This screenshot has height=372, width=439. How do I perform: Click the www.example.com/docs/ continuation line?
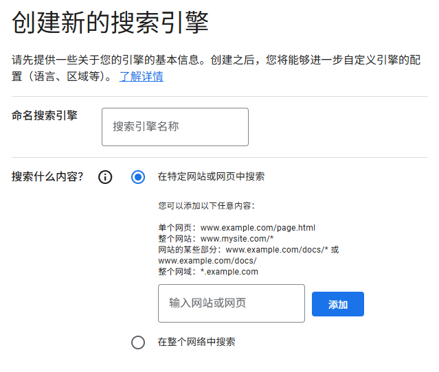coord(207,261)
